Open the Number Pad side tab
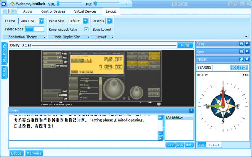The width and height of the screenshot is (252, 157). click(x=4, y=53)
